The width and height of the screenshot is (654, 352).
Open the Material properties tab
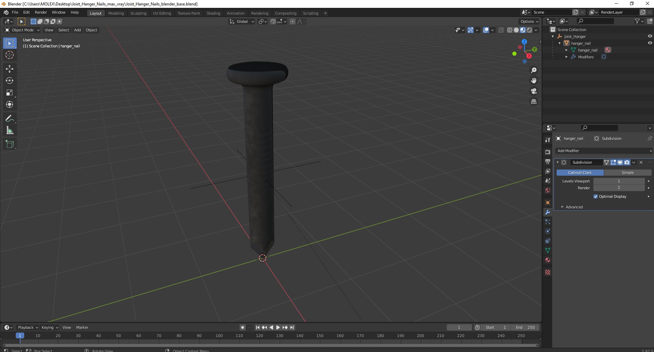(x=548, y=260)
